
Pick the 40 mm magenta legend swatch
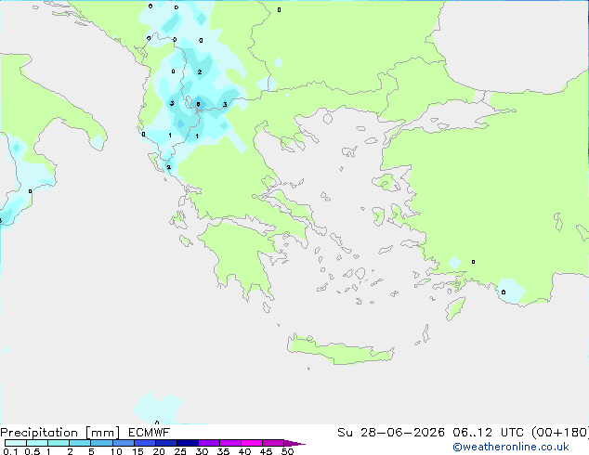coord(252,443)
